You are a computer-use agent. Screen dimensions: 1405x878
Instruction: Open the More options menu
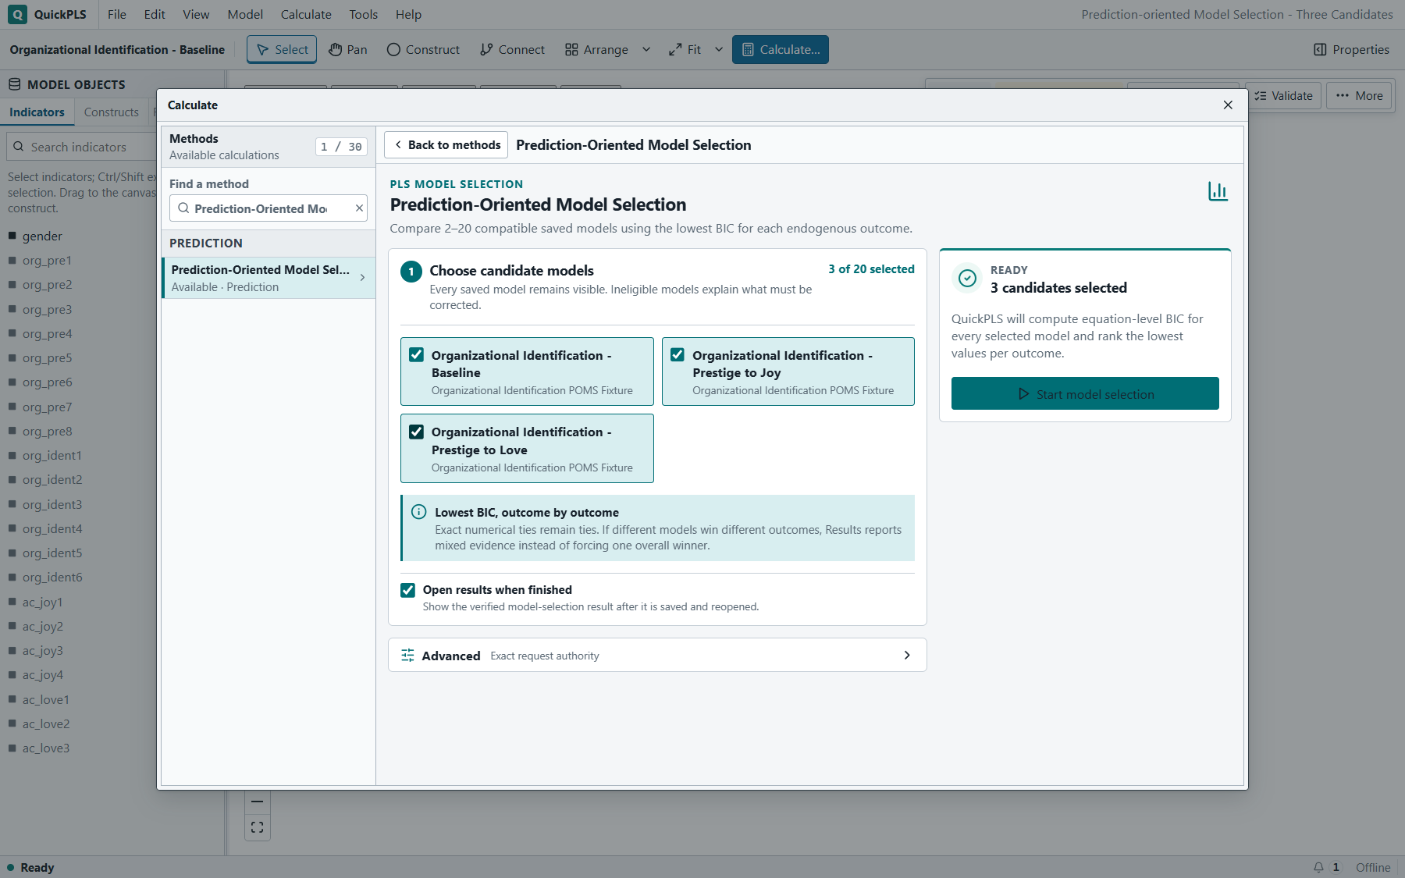pos(1359,95)
